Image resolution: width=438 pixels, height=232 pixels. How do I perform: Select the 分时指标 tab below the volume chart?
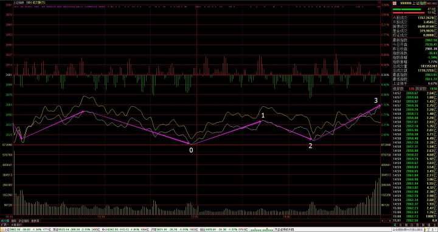click(24, 220)
